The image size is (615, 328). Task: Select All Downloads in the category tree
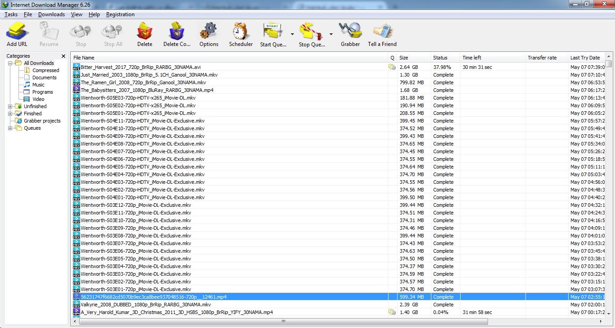(39, 63)
